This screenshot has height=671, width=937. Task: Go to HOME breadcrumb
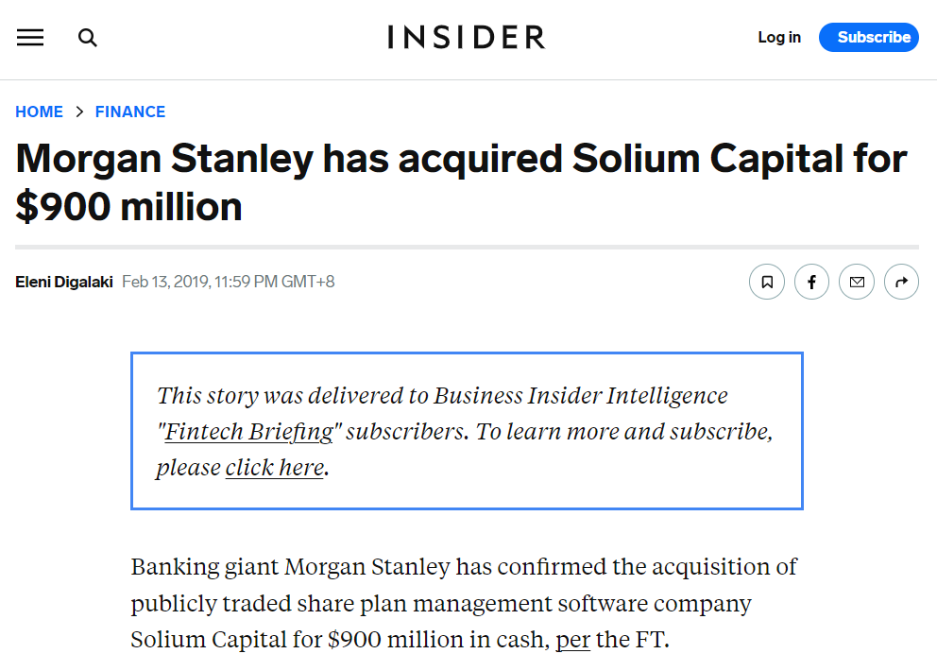39,112
